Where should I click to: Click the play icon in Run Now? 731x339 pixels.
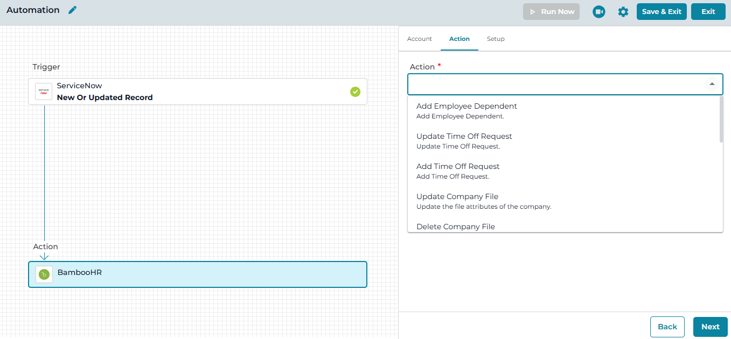pos(532,12)
